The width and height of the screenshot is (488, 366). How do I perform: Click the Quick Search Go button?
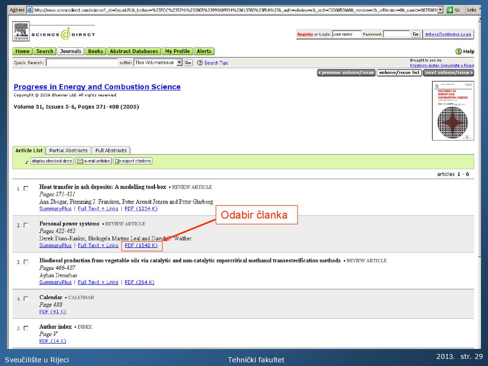pyautogui.click(x=188, y=62)
